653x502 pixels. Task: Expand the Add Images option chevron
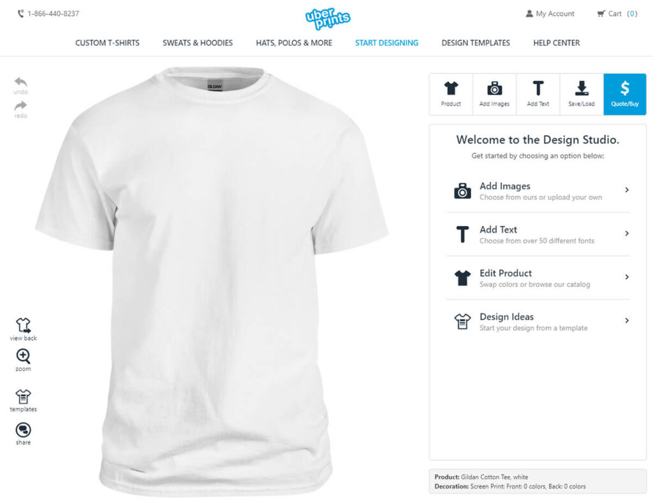(x=627, y=190)
